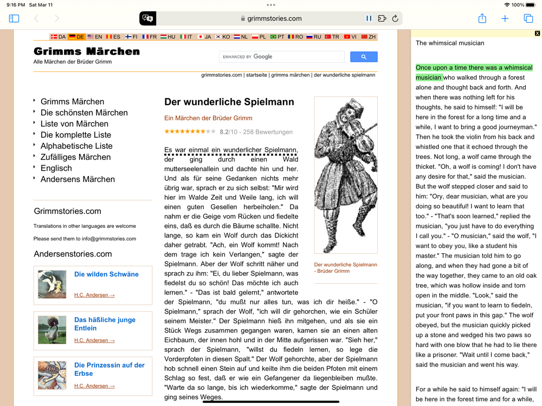Open Zufälliges Märchen menu item
The width and height of the screenshot is (542, 406).
(x=75, y=157)
